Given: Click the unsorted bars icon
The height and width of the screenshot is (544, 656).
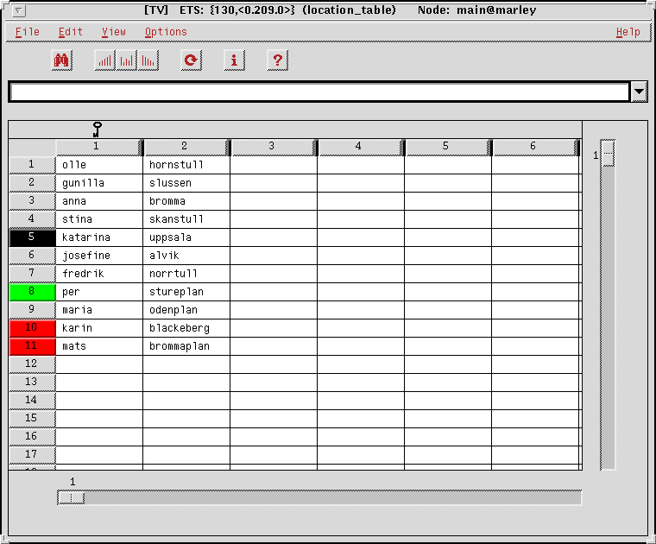Looking at the screenshot, I should [126, 60].
